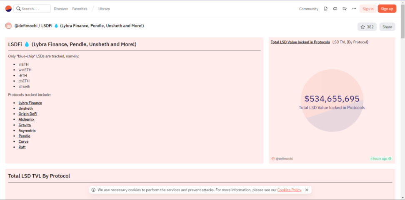Image resolution: width=405 pixels, height=200 pixels.
Task: Select the page vertical scrollbar thumb
Action: click(402, 21)
